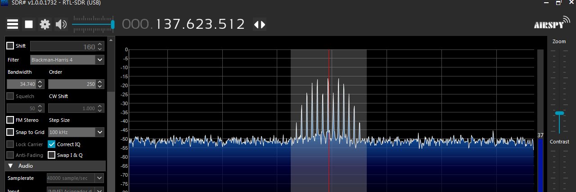Click the audio volume slider

tap(93, 24)
